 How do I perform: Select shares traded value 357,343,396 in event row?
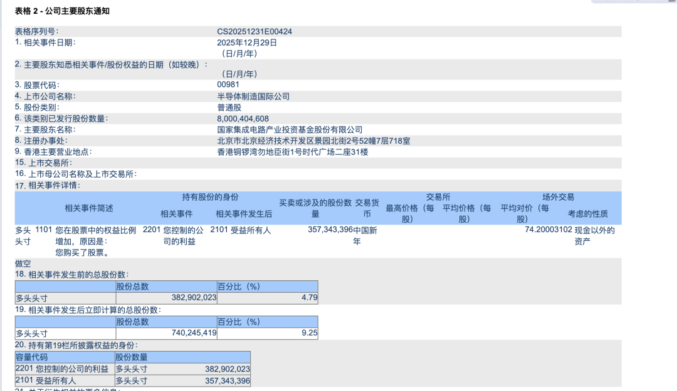(x=330, y=230)
